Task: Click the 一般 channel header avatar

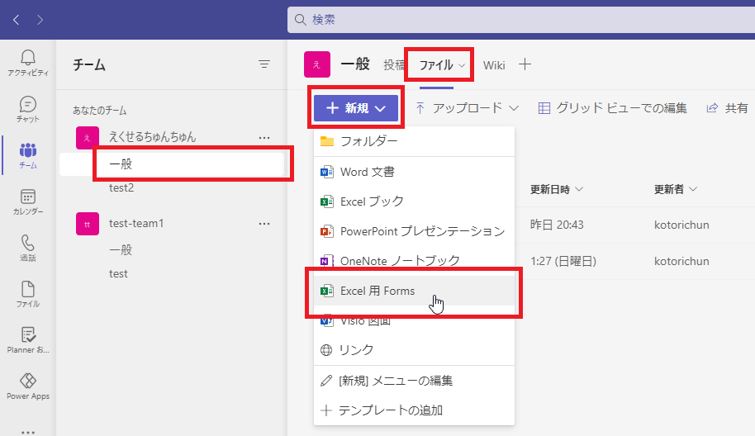Action: point(317,64)
